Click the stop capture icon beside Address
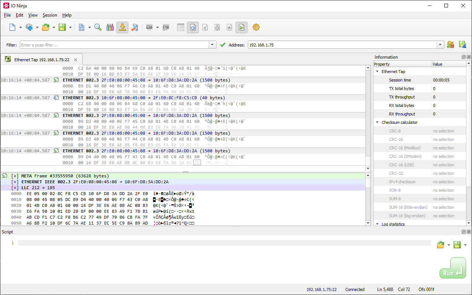Viewport: 472px width, 295px height. click(x=451, y=45)
